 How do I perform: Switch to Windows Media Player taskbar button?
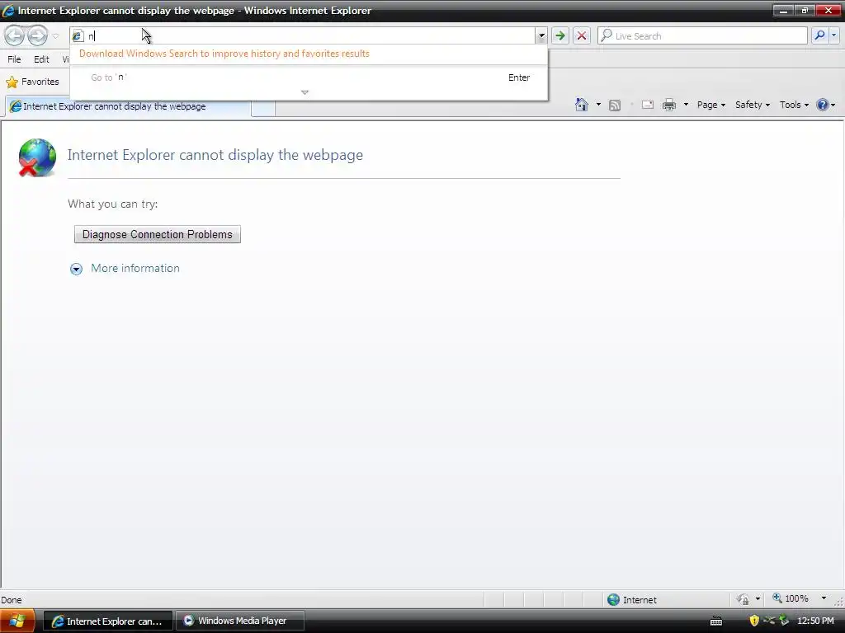[240, 621]
